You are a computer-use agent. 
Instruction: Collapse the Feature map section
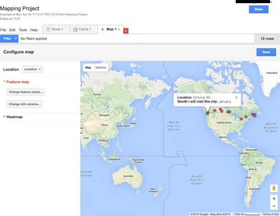pos(16,82)
